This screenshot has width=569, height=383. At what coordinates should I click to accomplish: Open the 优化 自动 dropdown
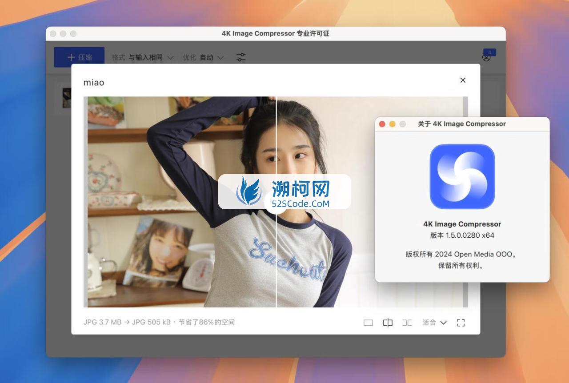pyautogui.click(x=203, y=57)
